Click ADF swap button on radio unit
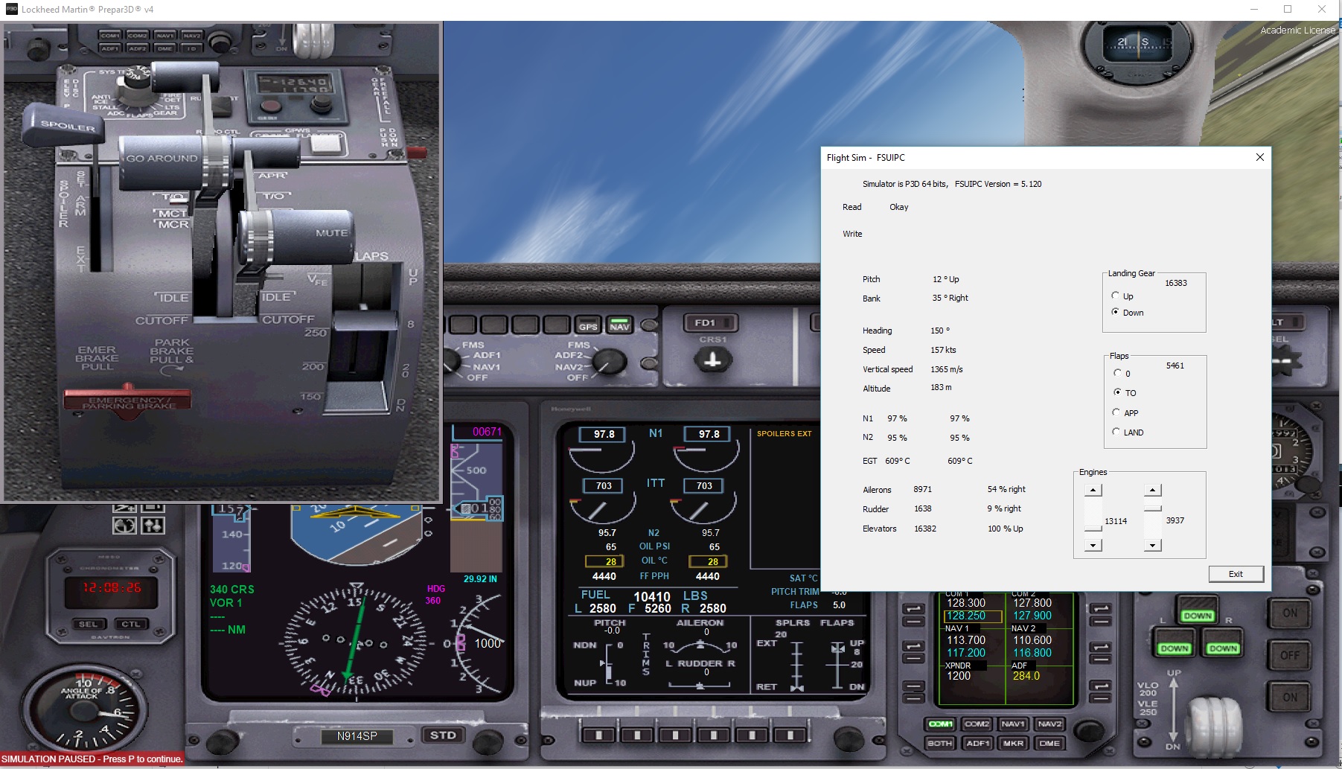Viewport: 1342px width, 769px height. (1100, 687)
